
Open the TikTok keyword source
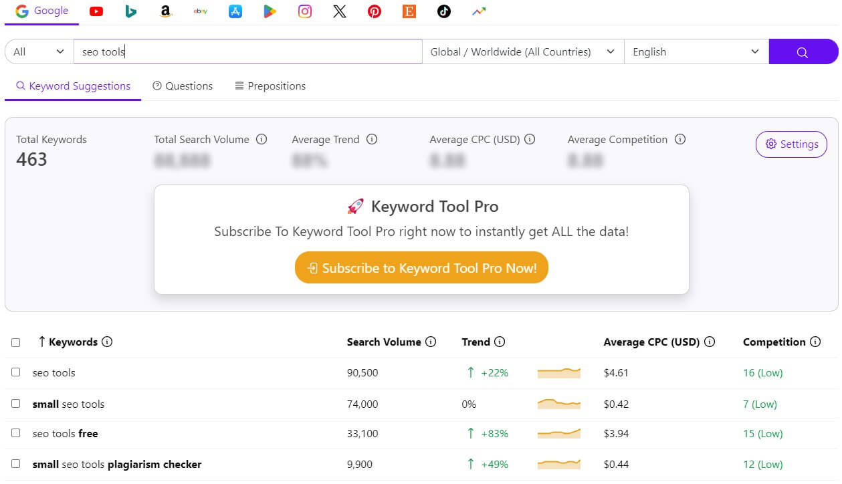click(x=443, y=11)
